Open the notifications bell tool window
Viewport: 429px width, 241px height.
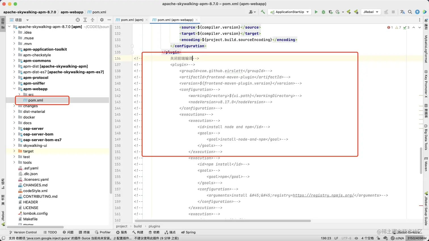pyautogui.click(x=426, y=24)
